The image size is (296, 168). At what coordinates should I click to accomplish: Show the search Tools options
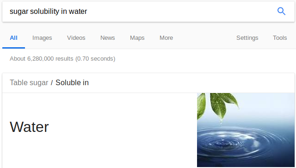(280, 38)
